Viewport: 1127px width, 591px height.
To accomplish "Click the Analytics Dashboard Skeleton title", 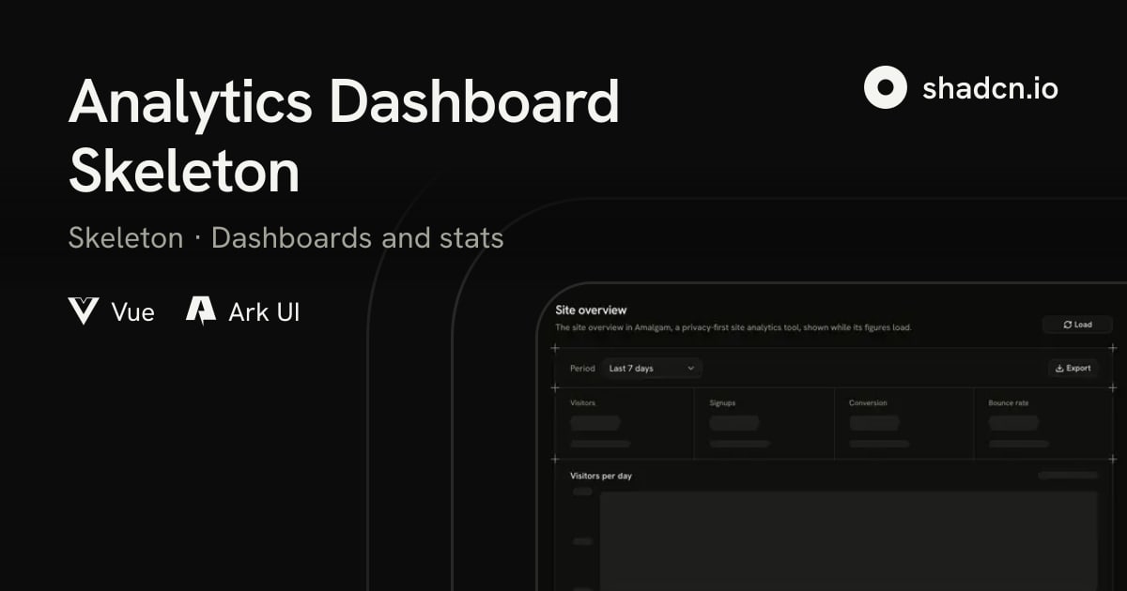I will [x=344, y=136].
